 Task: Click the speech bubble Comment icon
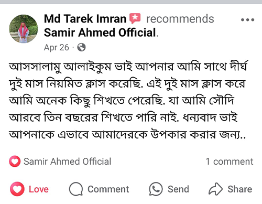tap(76, 189)
